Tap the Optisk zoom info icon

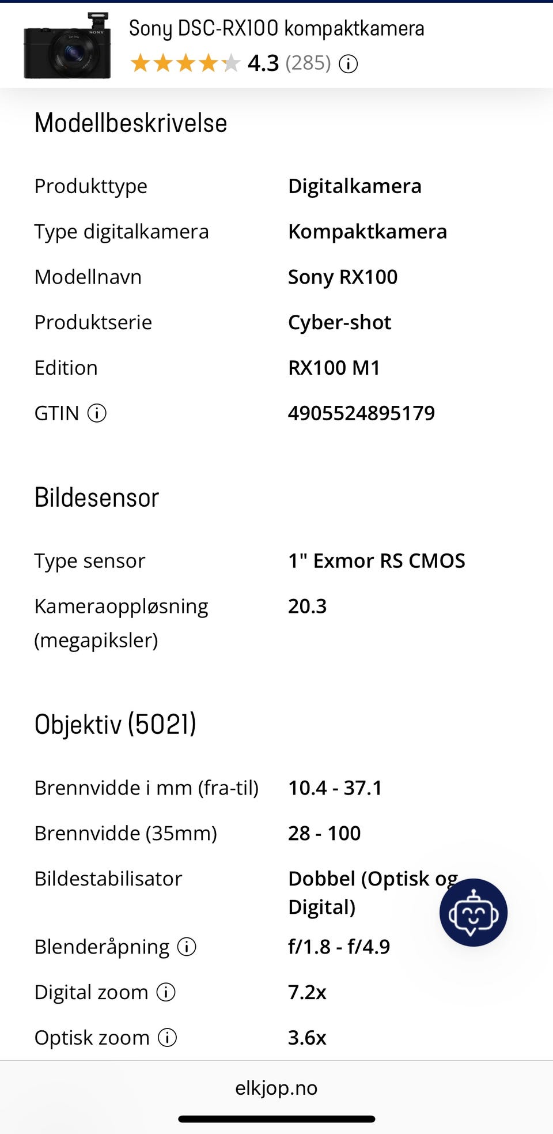point(167,1038)
